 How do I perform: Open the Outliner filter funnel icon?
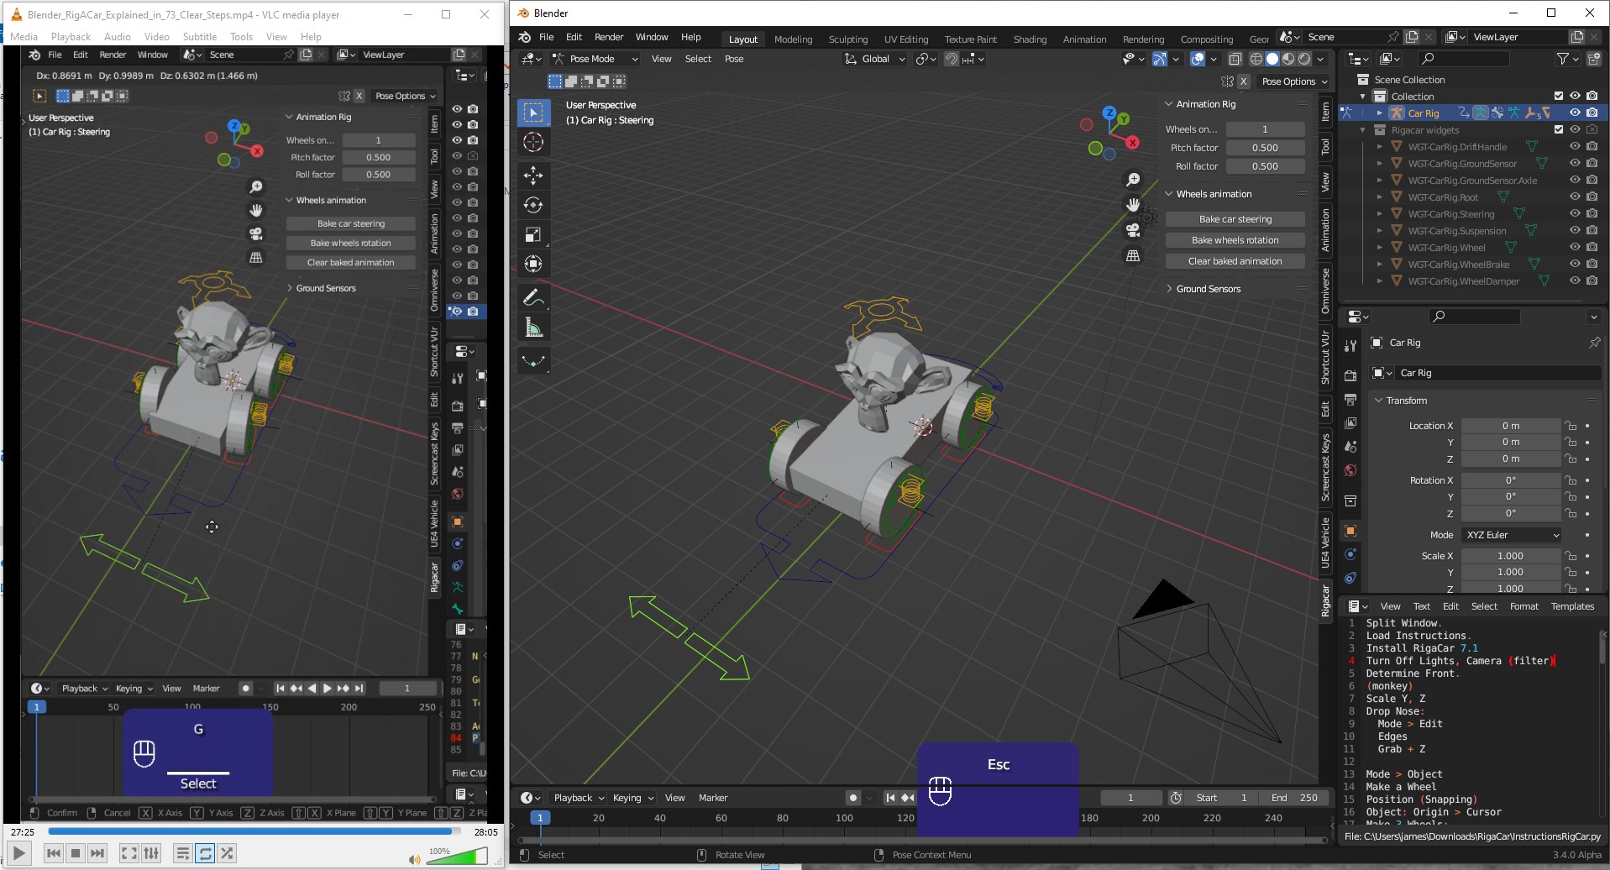pos(1565,59)
